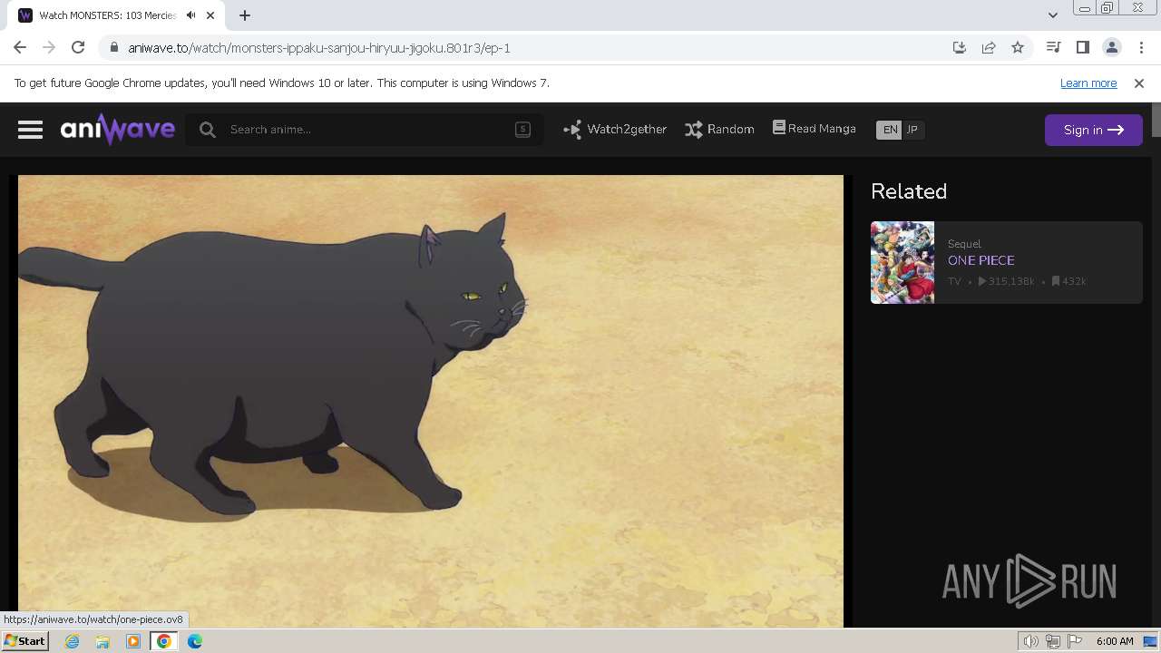Open the Chrome profile icon
This screenshot has width=1161, height=653.
tap(1111, 47)
